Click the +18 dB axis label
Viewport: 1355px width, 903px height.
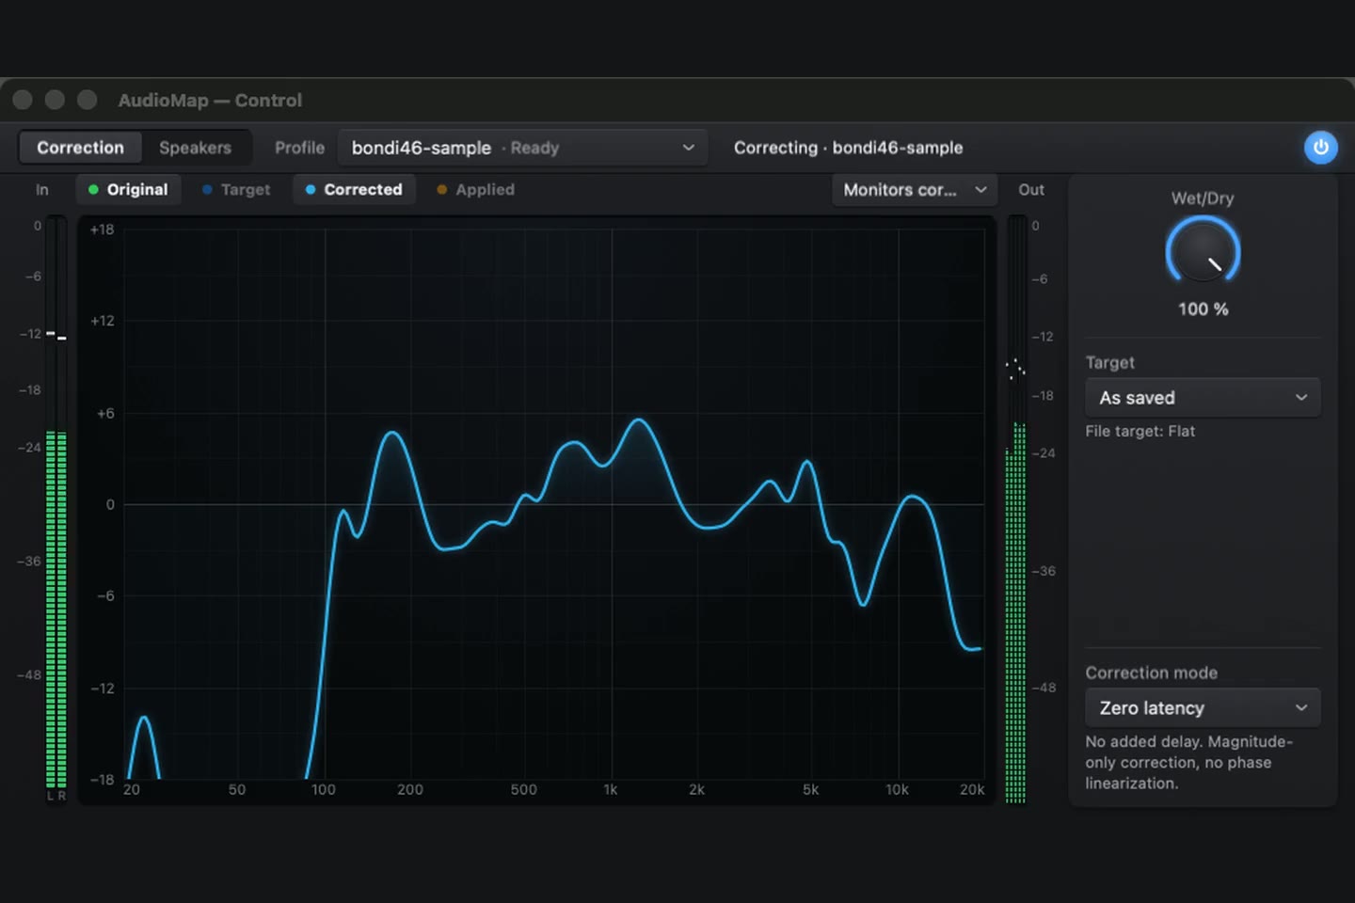[x=102, y=230]
